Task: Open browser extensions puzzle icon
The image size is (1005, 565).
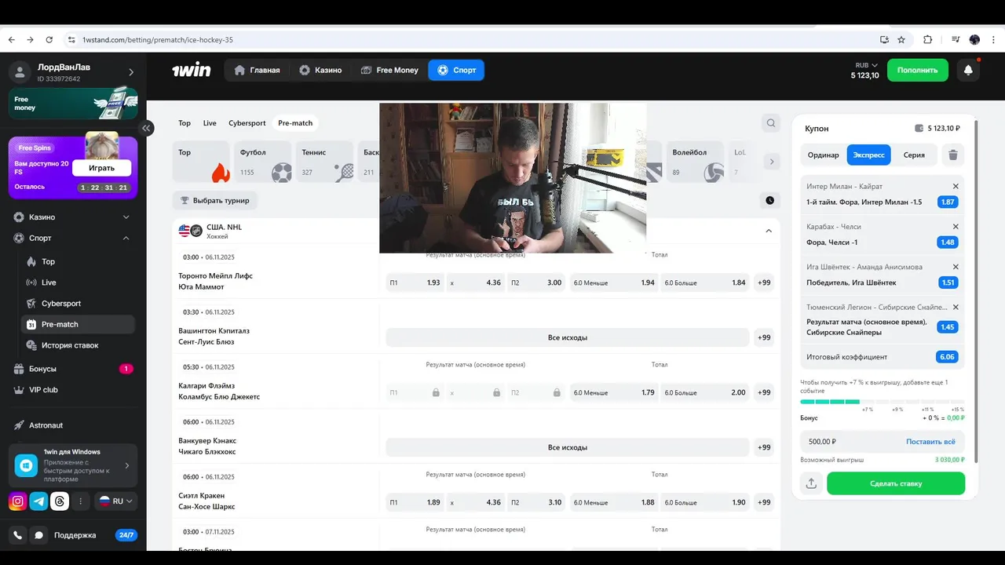Action: click(x=928, y=39)
